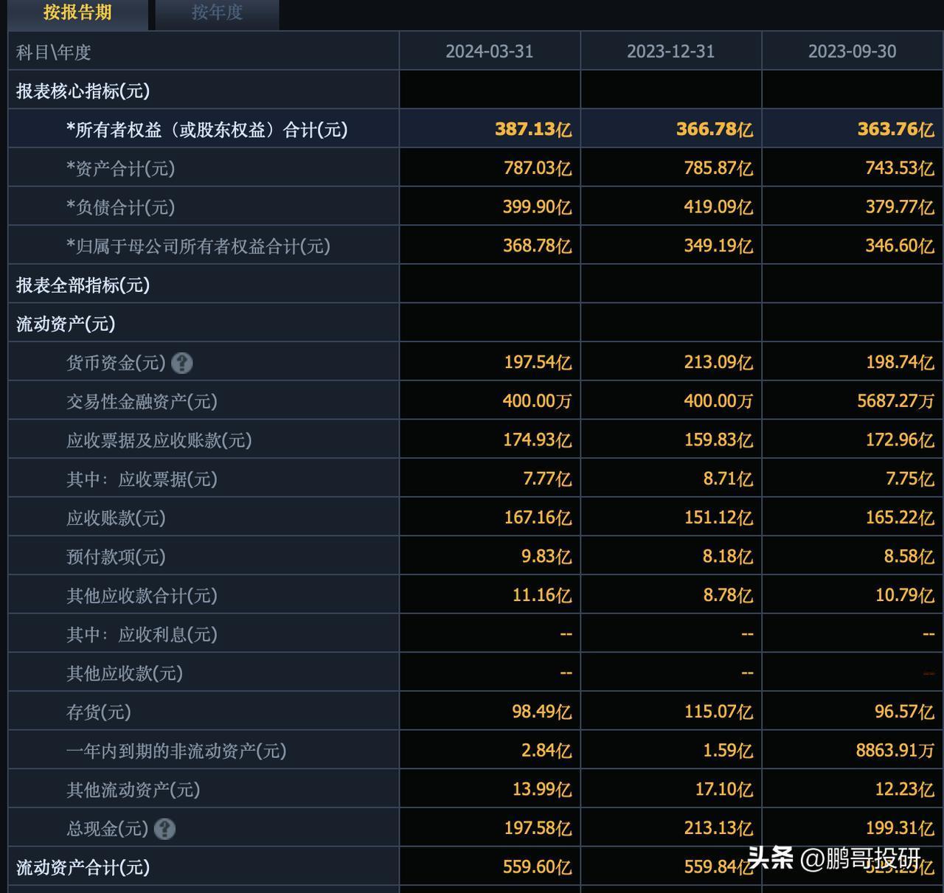Viewport: 944px width, 893px height.
Task: Click the value 387.13亿
Action: coord(532,129)
